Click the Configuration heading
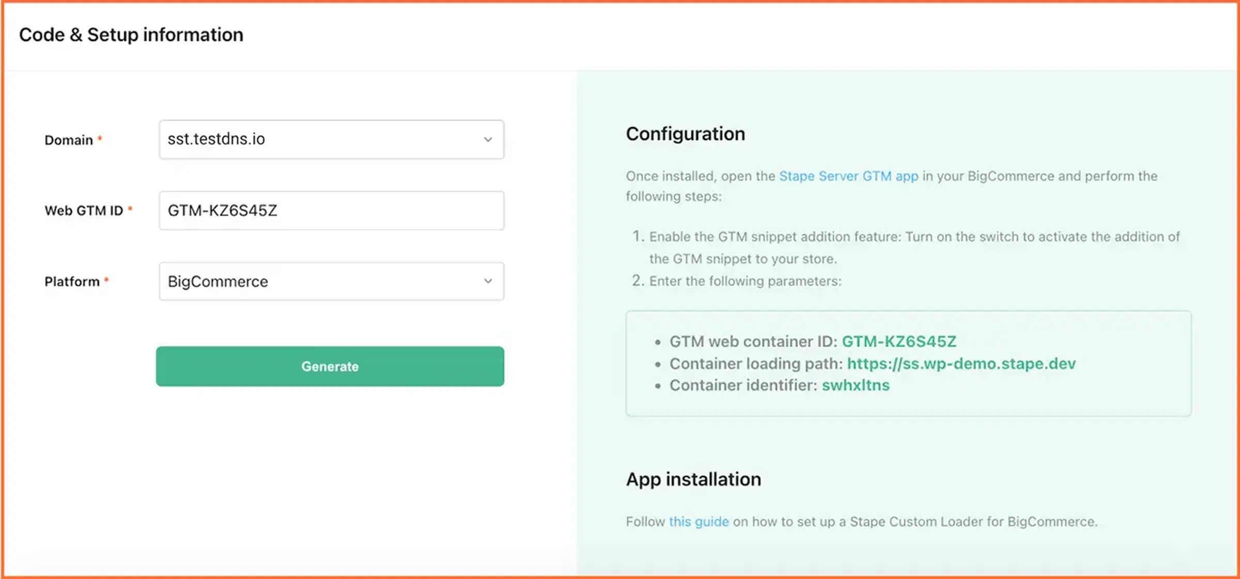The height and width of the screenshot is (579, 1240). (x=685, y=134)
